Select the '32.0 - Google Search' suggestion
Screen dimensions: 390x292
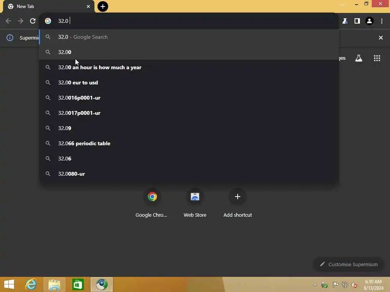pyautogui.click(x=189, y=37)
